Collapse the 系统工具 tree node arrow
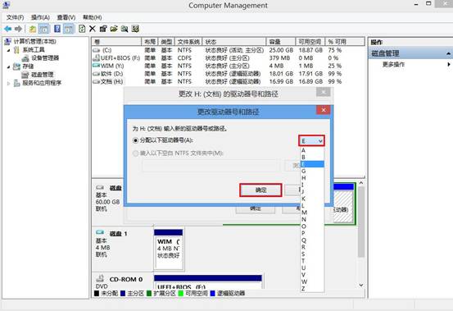The width and height of the screenshot is (453, 311). (9, 50)
